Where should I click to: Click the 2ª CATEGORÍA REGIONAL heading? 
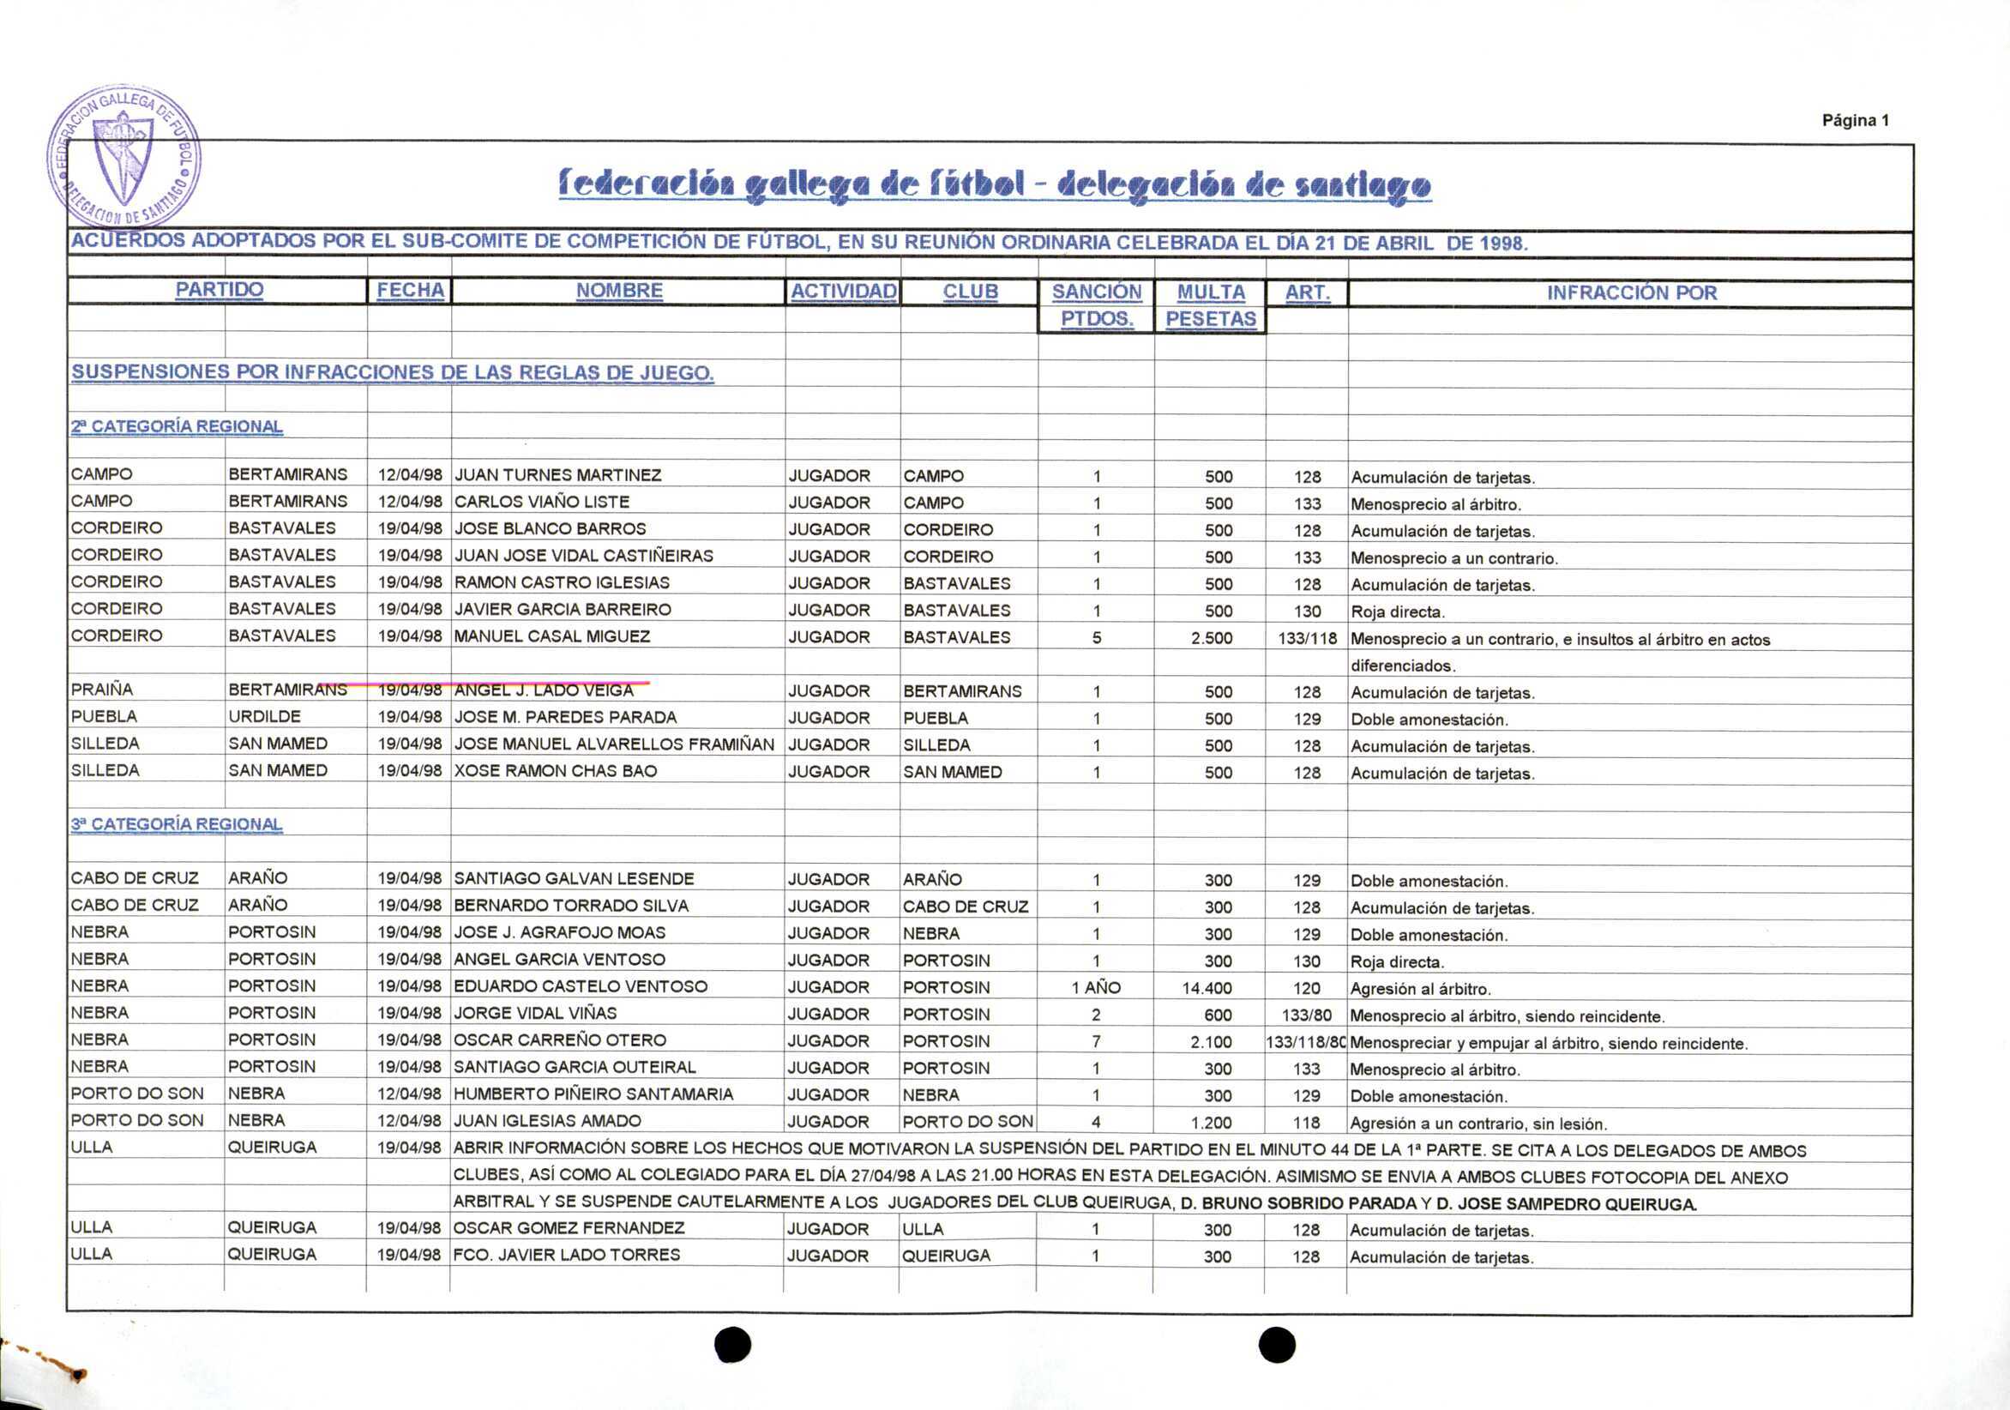[177, 426]
